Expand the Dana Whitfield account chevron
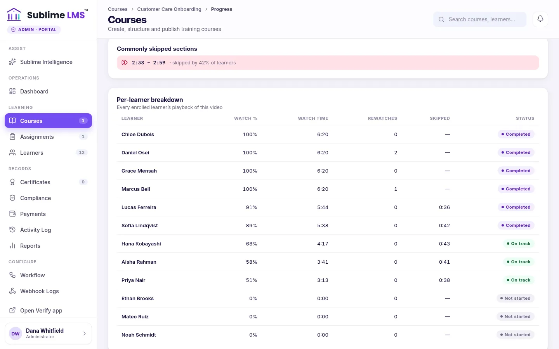The width and height of the screenshot is (559, 349). coord(85,333)
